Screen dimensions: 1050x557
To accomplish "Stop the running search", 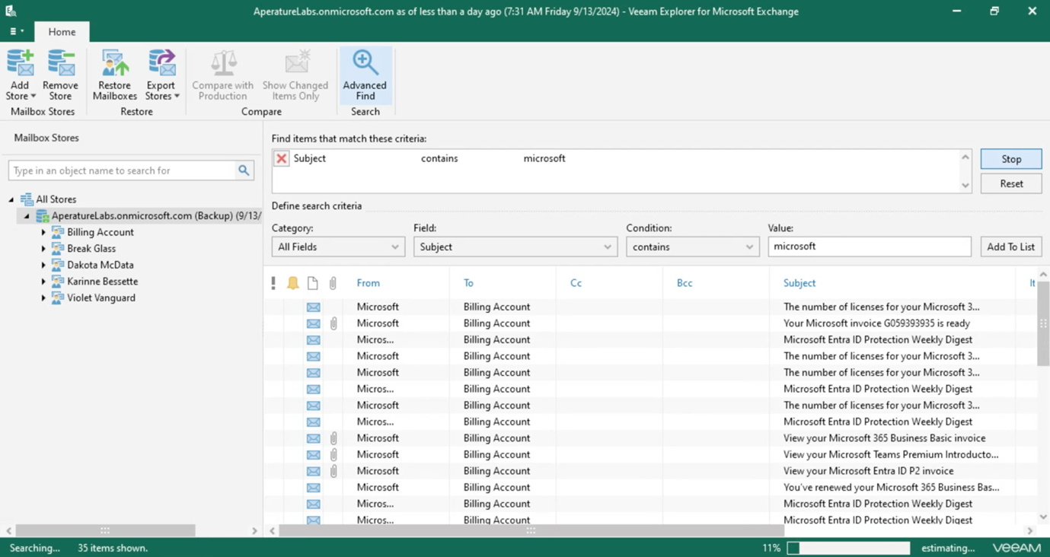I will pos(1011,159).
